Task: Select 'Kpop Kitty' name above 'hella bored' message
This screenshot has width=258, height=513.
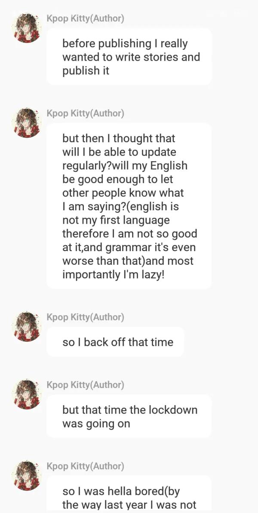Action: (x=68, y=467)
